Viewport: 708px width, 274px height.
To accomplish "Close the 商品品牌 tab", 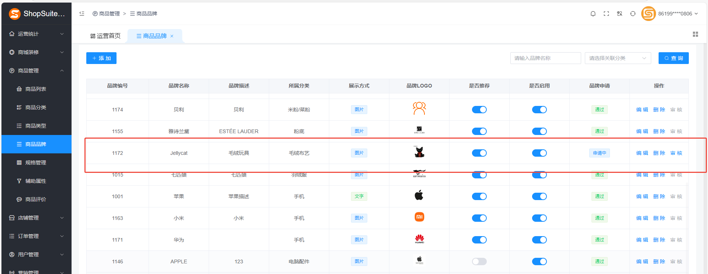I will [172, 36].
